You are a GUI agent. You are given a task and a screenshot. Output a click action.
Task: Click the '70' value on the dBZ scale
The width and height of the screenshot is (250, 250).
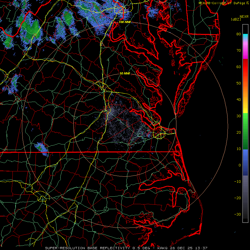coord(239,51)
